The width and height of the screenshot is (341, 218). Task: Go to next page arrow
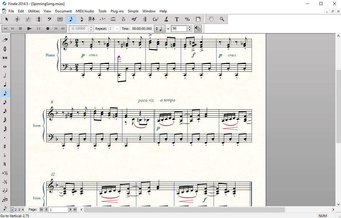click(x=71, y=209)
